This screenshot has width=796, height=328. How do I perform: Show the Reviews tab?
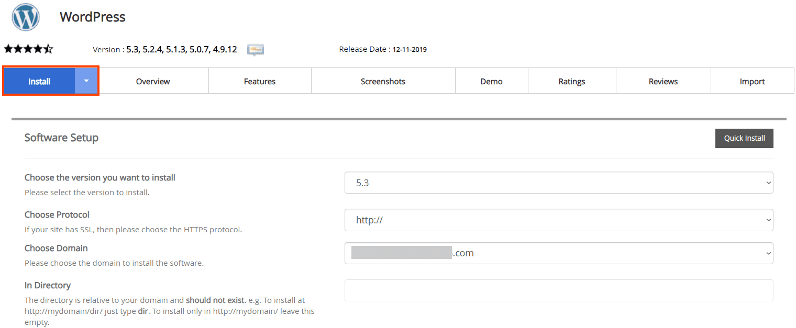pyautogui.click(x=663, y=81)
